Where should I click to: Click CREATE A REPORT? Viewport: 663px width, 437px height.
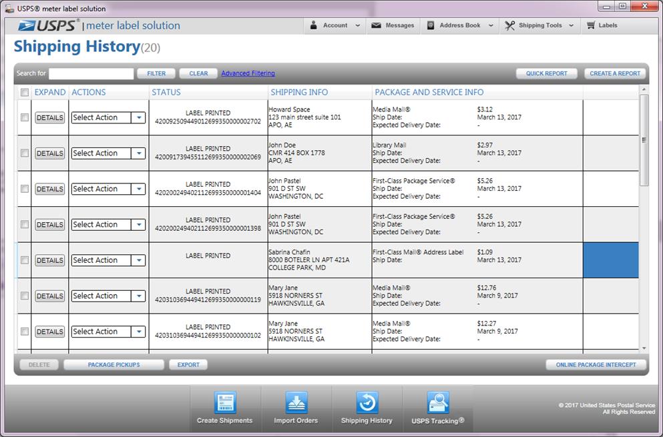(615, 73)
